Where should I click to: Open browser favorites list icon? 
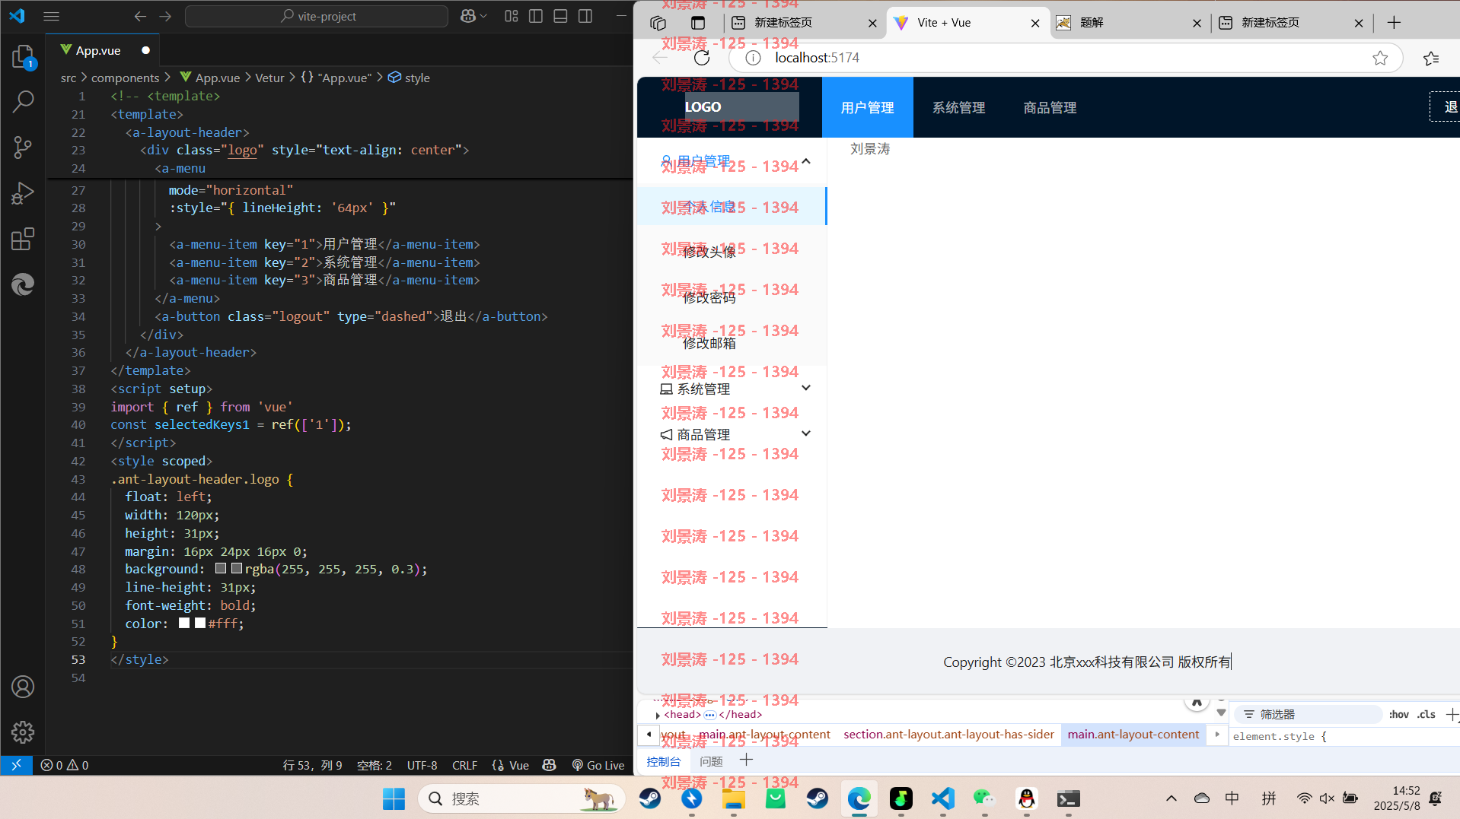[1431, 58]
